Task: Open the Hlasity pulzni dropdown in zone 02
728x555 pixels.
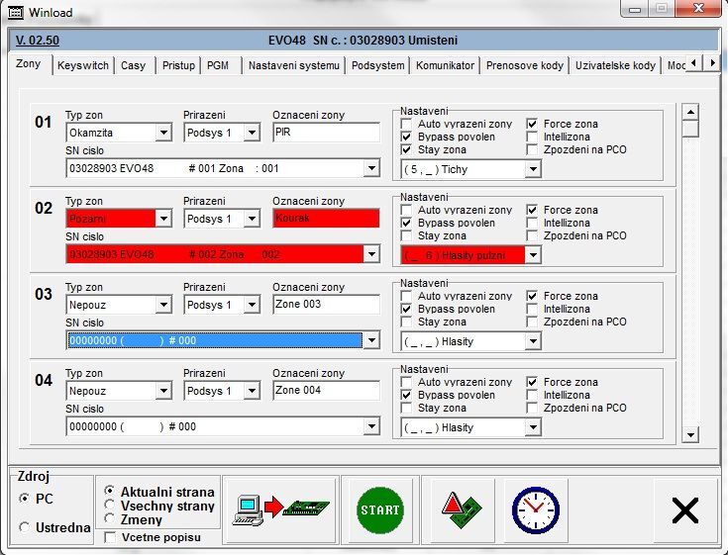Action: point(533,255)
